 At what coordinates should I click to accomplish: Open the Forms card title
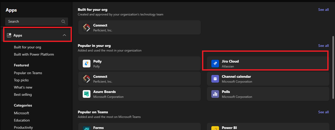click(98, 128)
